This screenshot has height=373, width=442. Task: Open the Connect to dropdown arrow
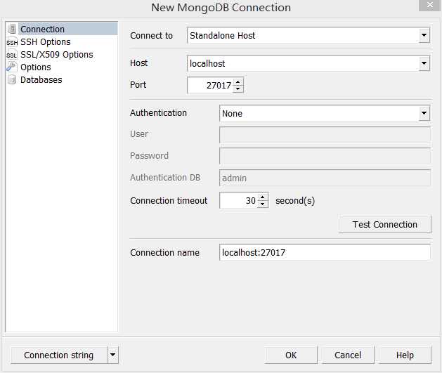pos(424,35)
